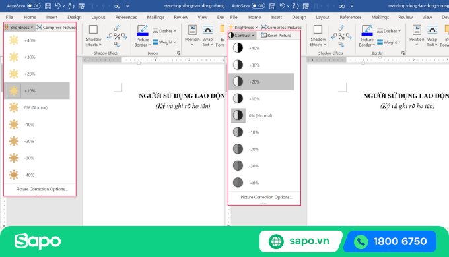The image size is (449, 257).
Task: Click Compress Pictures in right window
Action: click(x=281, y=28)
